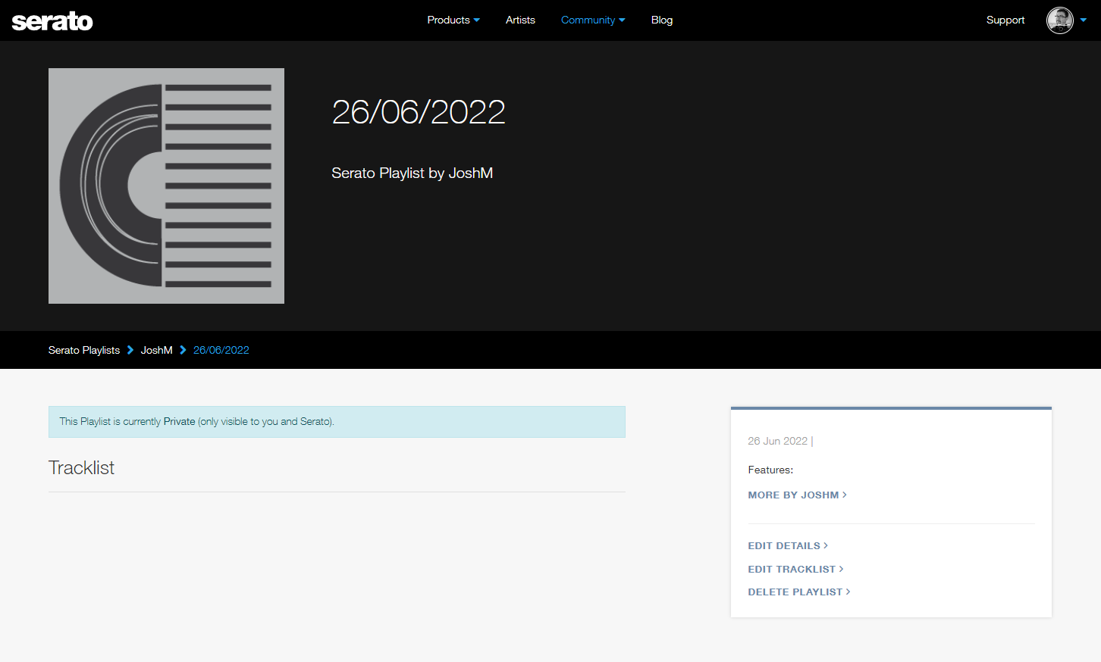Visit the Support page

(1005, 20)
